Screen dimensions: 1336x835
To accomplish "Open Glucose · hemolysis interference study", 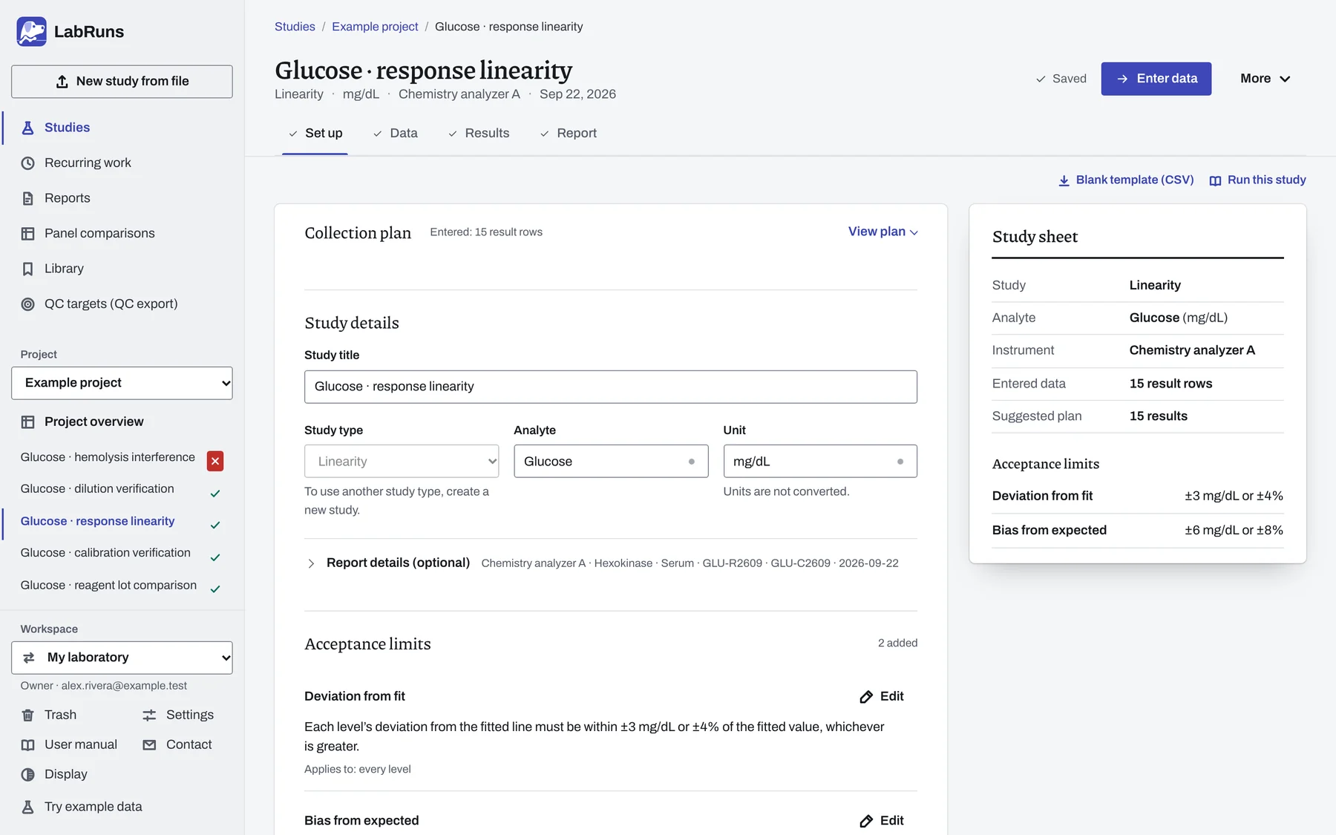I will tap(108, 457).
